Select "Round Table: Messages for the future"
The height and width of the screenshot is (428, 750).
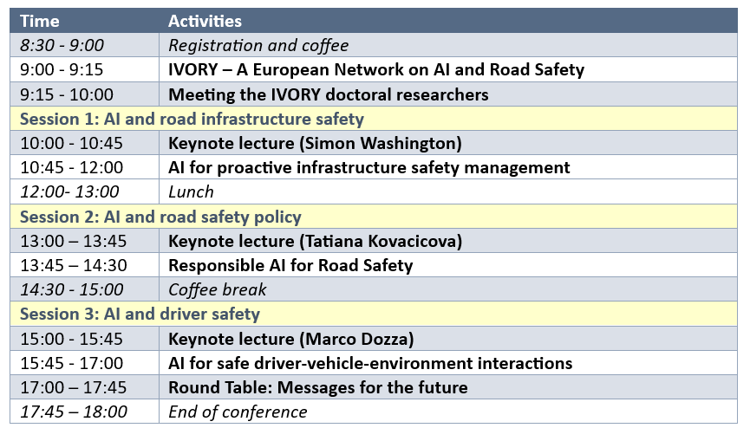(317, 387)
